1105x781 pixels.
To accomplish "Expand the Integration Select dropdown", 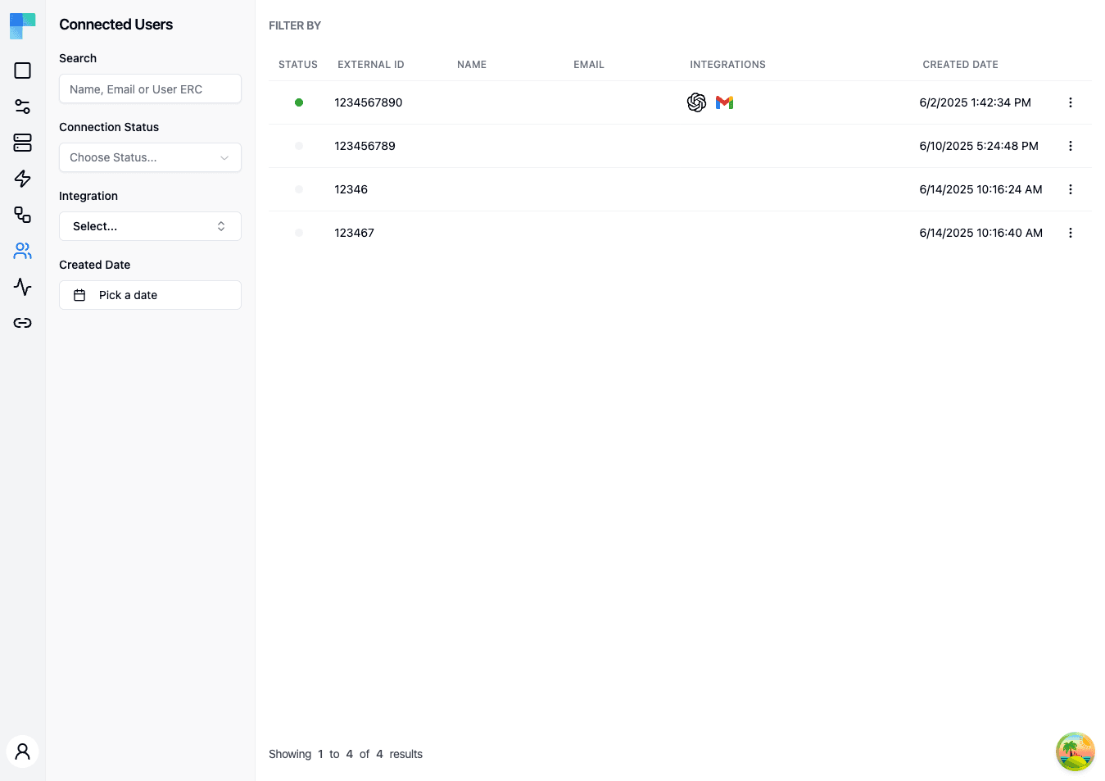I will [x=150, y=226].
